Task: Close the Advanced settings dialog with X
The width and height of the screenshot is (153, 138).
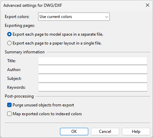Action: click(x=148, y=5)
